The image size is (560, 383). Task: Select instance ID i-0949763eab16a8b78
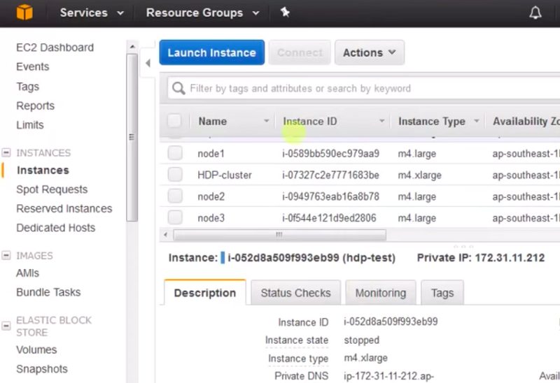point(330,196)
